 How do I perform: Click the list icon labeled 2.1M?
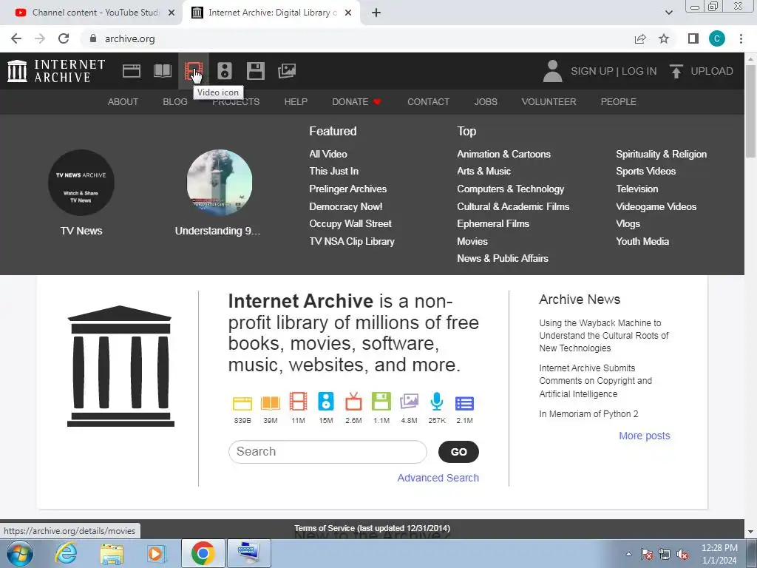click(464, 403)
